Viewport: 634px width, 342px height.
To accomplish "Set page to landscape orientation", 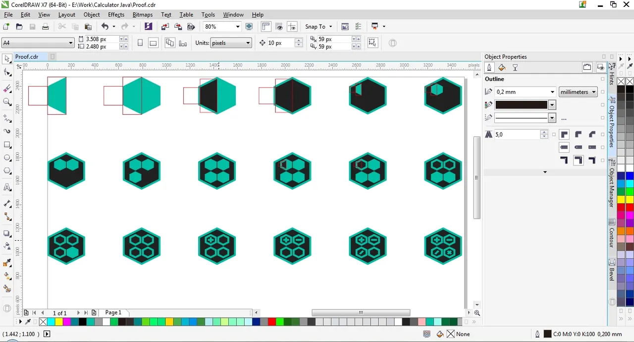I will (x=153, y=43).
